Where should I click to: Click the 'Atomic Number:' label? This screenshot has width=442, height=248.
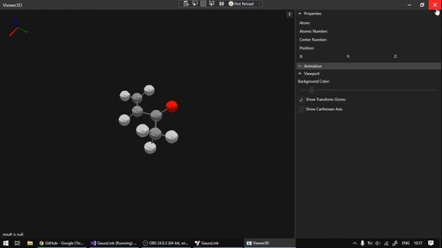(x=314, y=31)
